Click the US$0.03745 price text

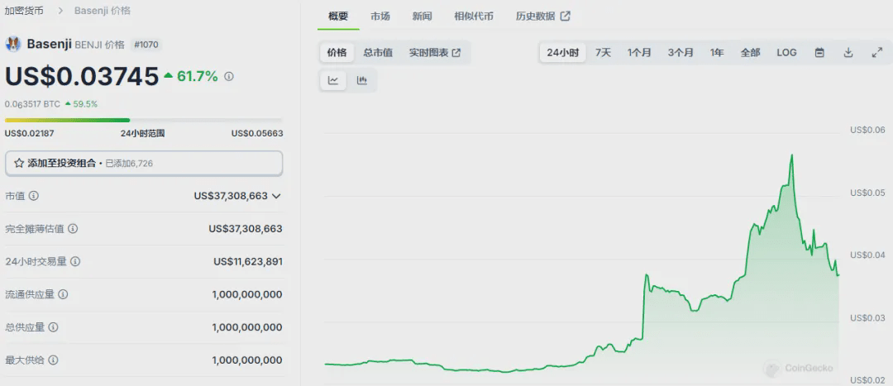[81, 76]
